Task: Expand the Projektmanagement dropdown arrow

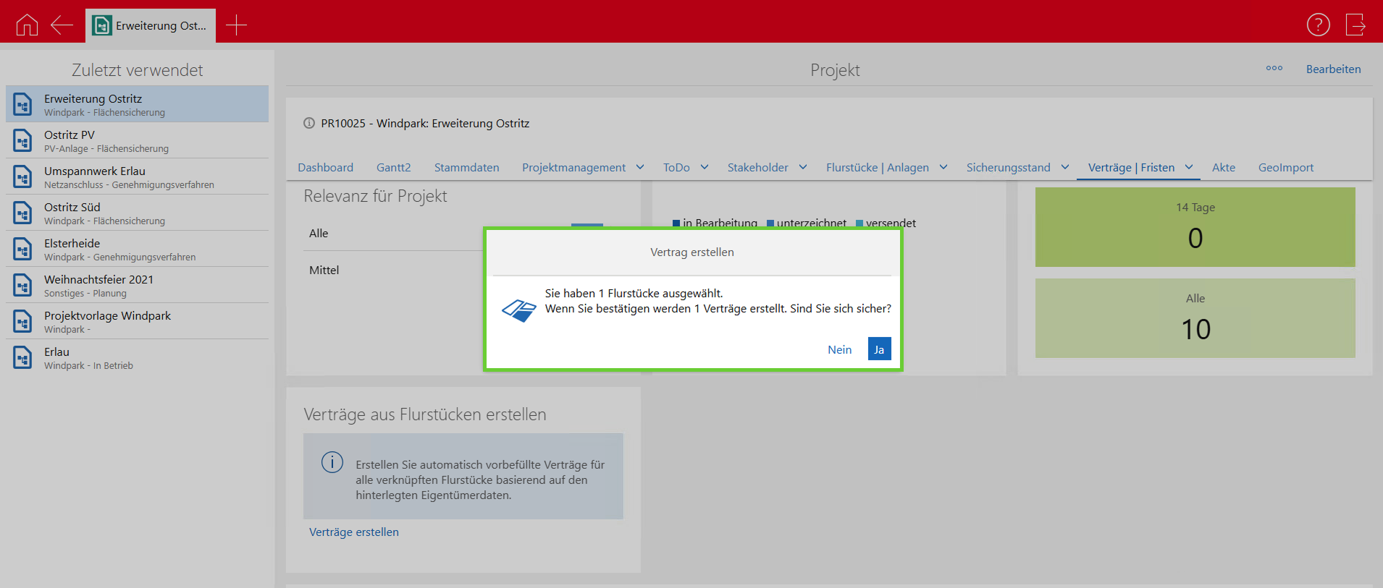Action: 640,167
